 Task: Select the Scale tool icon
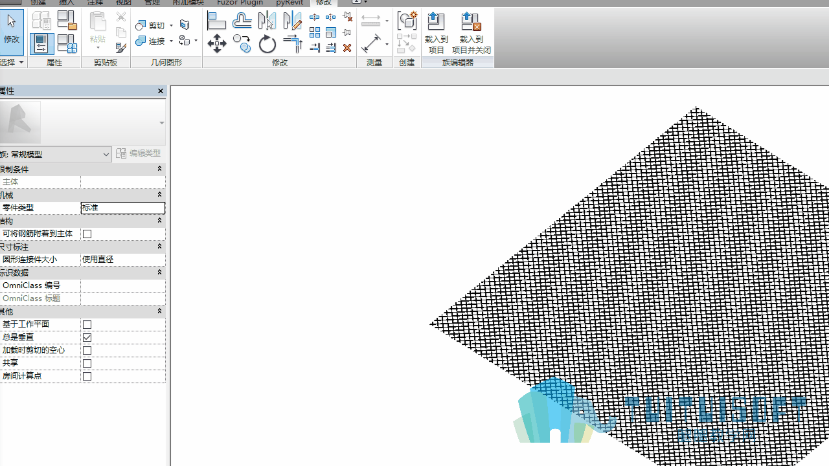pos(331,32)
